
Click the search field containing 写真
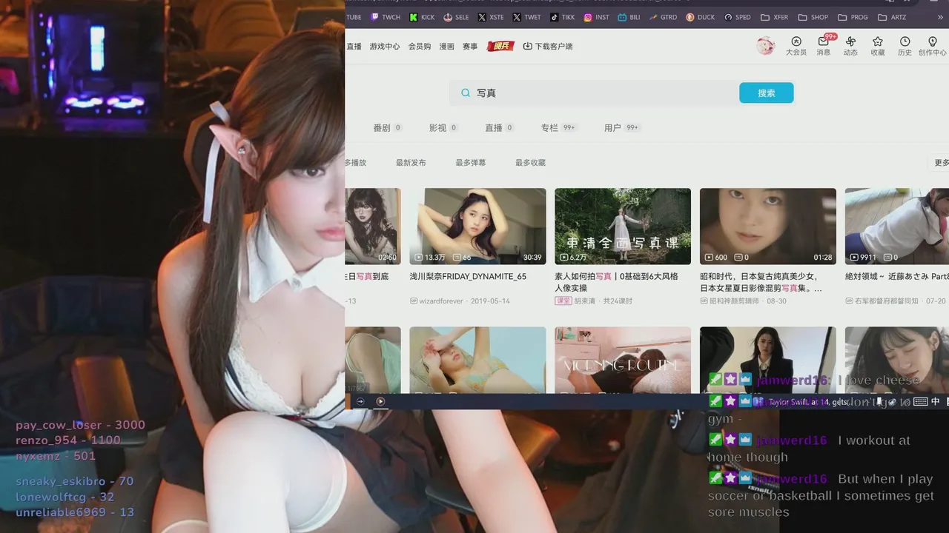tap(593, 93)
